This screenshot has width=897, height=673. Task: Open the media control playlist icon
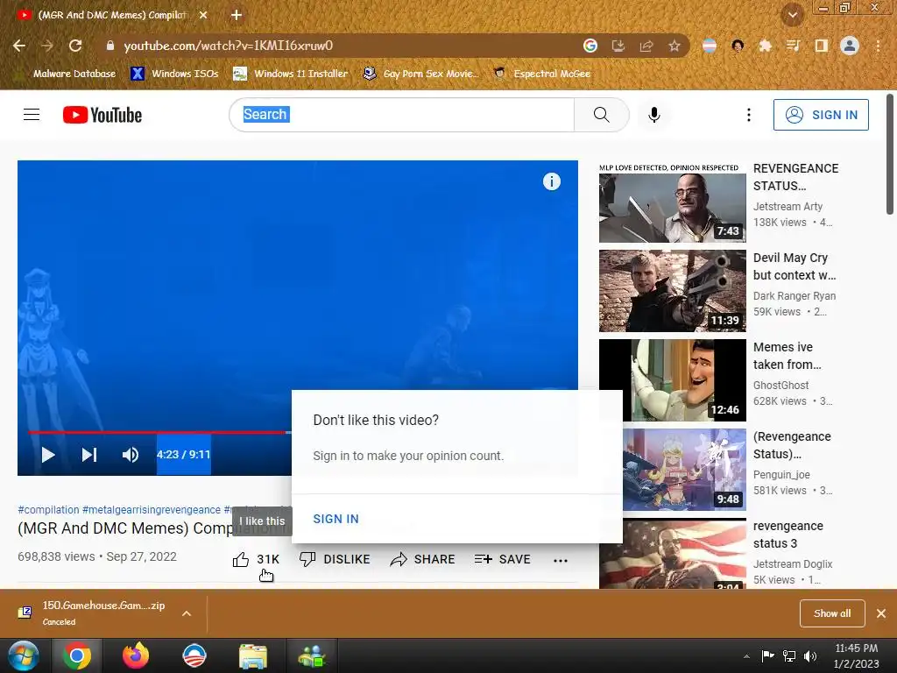point(794,46)
